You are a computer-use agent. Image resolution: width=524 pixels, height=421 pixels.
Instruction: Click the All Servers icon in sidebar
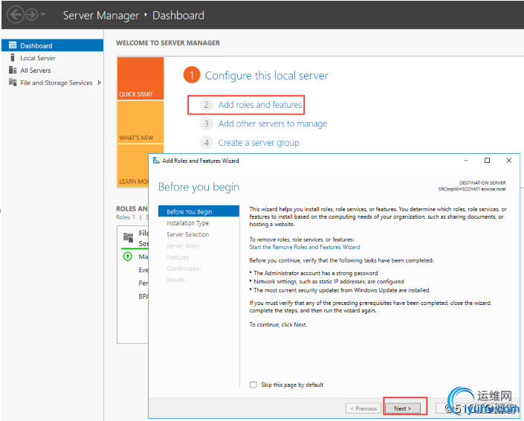13,70
